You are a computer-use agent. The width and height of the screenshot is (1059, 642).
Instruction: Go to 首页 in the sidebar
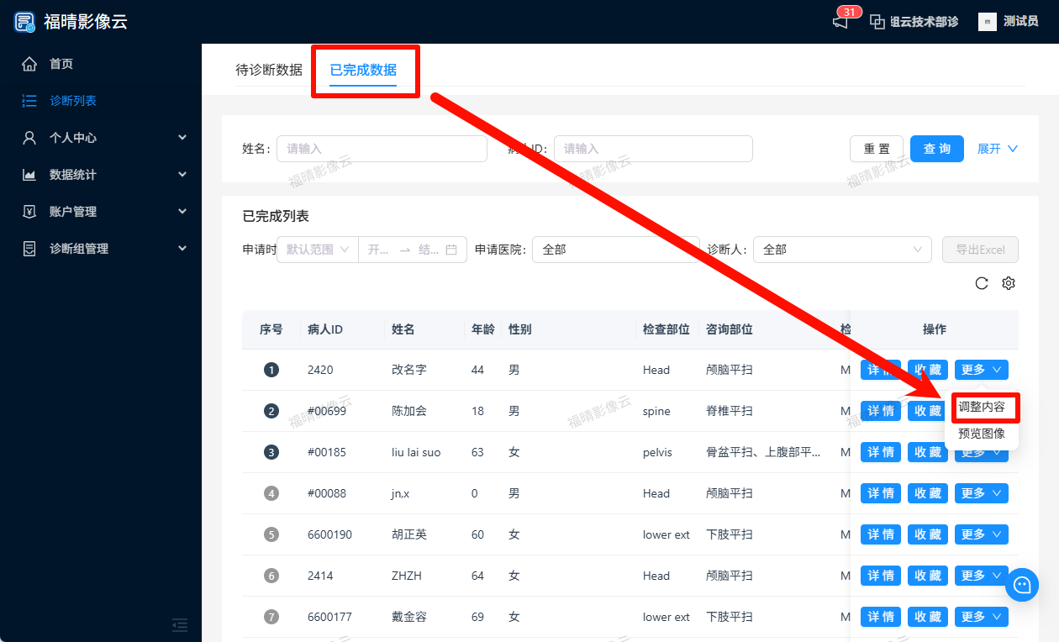pos(61,64)
